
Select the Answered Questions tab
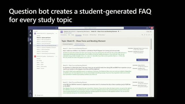click(x=80, y=44)
